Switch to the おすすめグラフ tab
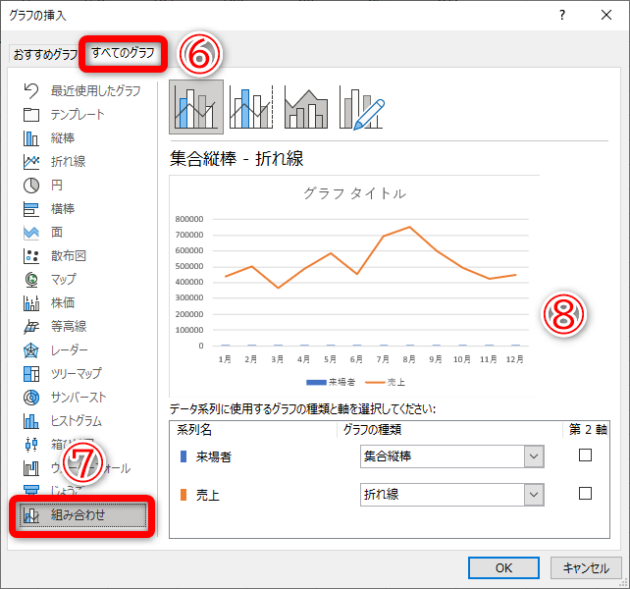 (x=45, y=54)
